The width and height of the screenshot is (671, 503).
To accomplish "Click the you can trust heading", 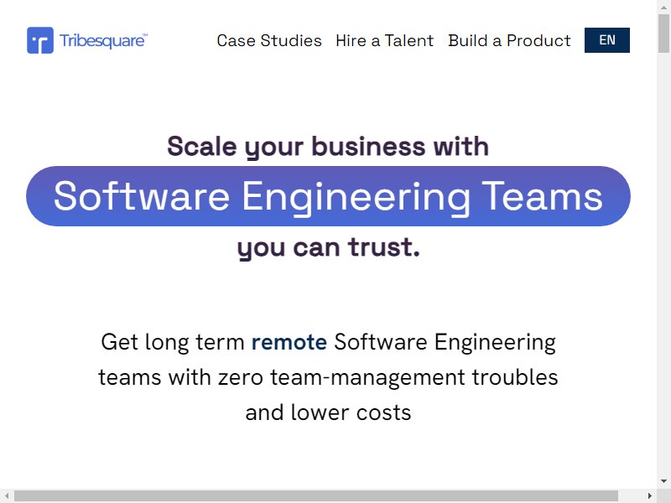I will 328,247.
